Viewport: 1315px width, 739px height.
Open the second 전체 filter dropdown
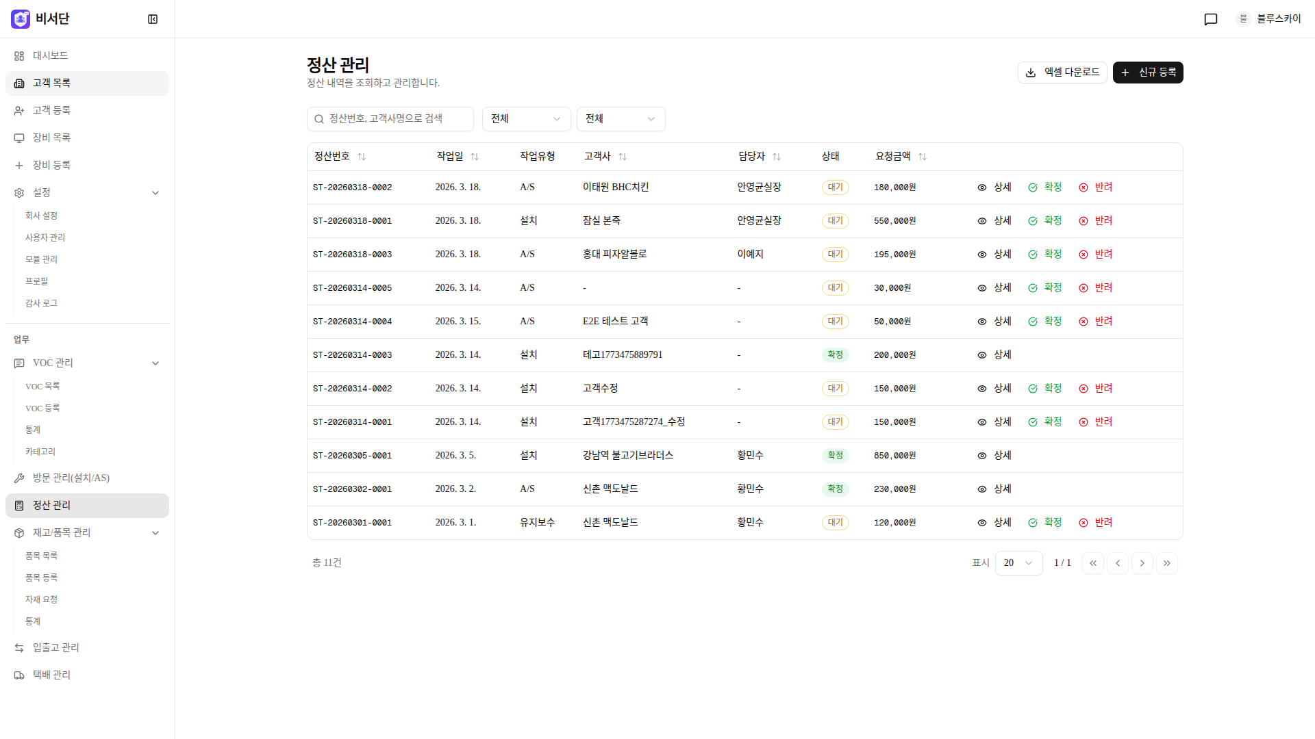[621, 119]
